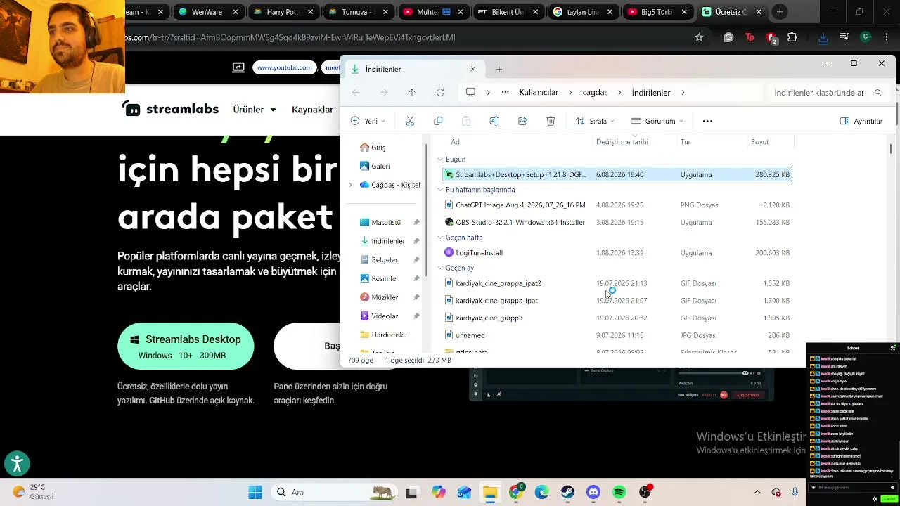Screen dimensions: 900x506
Task: Bookmark the page with Chrome's star icon
Action: click(699, 37)
